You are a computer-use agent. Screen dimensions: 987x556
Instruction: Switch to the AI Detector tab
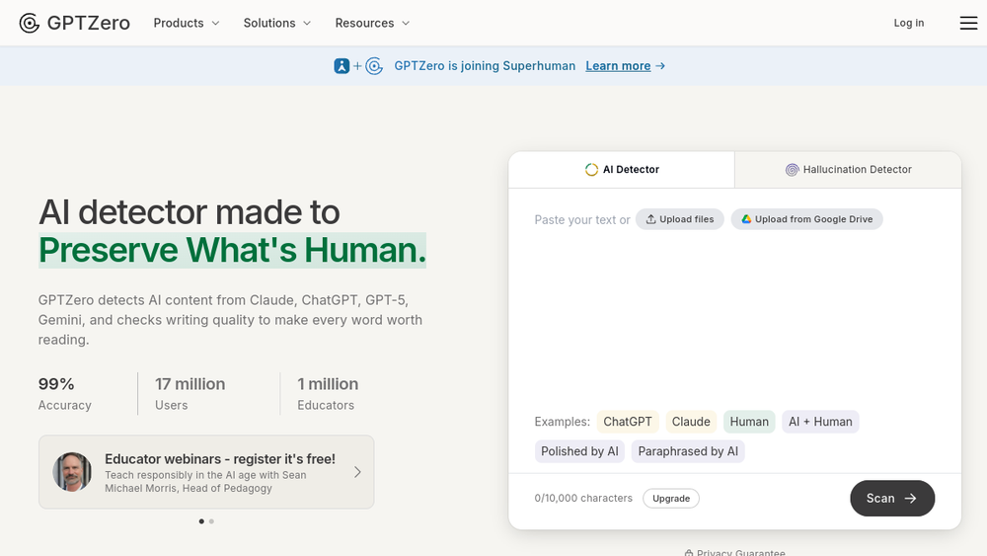(x=621, y=170)
